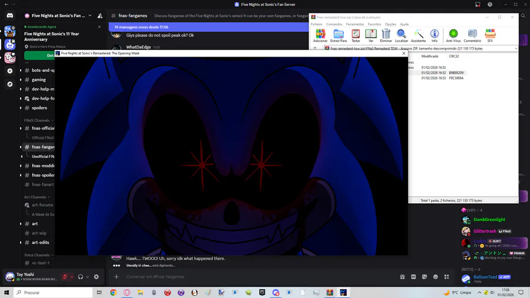530x298 pixels.
Task: Open the Favoritos menu in WinRAR
Action: [x=374, y=24]
